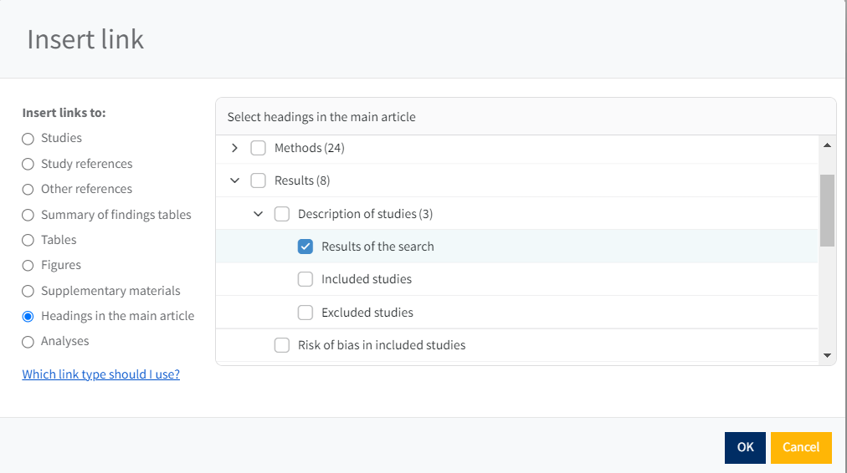Check the Methods (24) checkbox

(259, 148)
